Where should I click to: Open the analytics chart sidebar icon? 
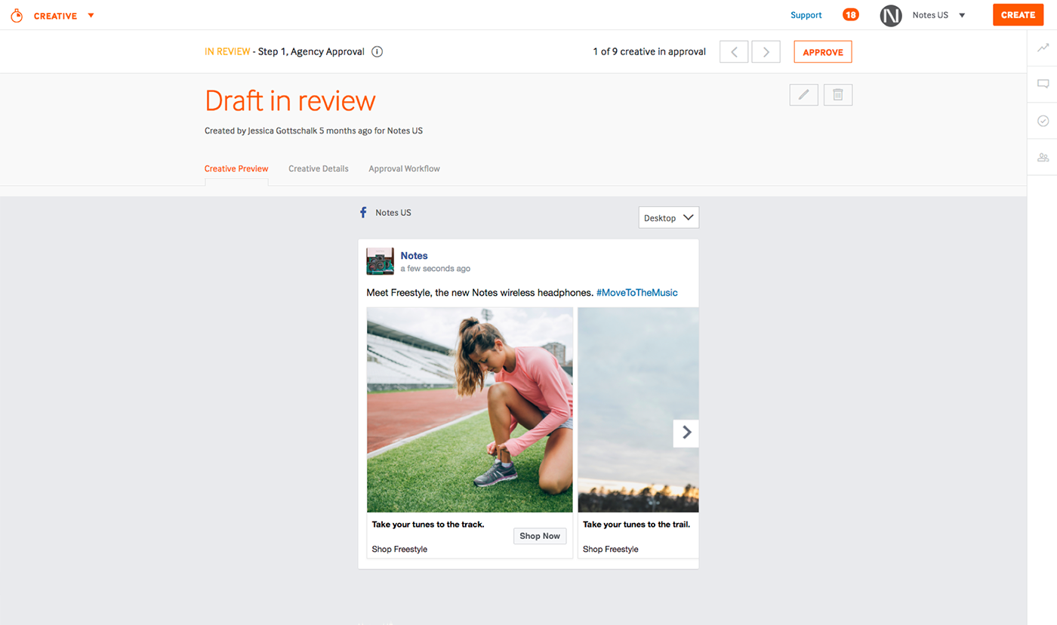pyautogui.click(x=1043, y=48)
